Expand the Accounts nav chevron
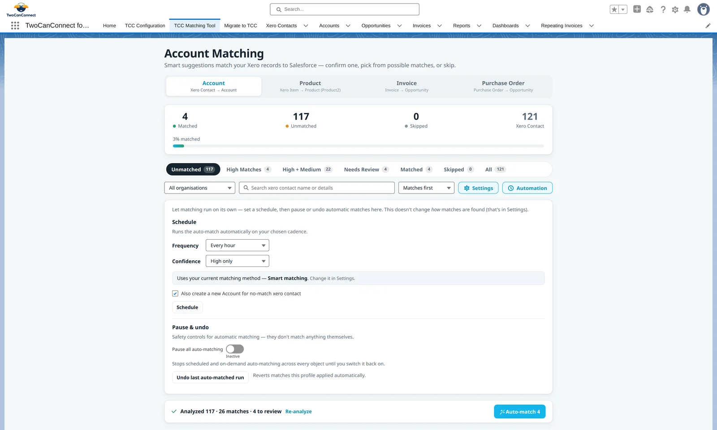 [348, 26]
